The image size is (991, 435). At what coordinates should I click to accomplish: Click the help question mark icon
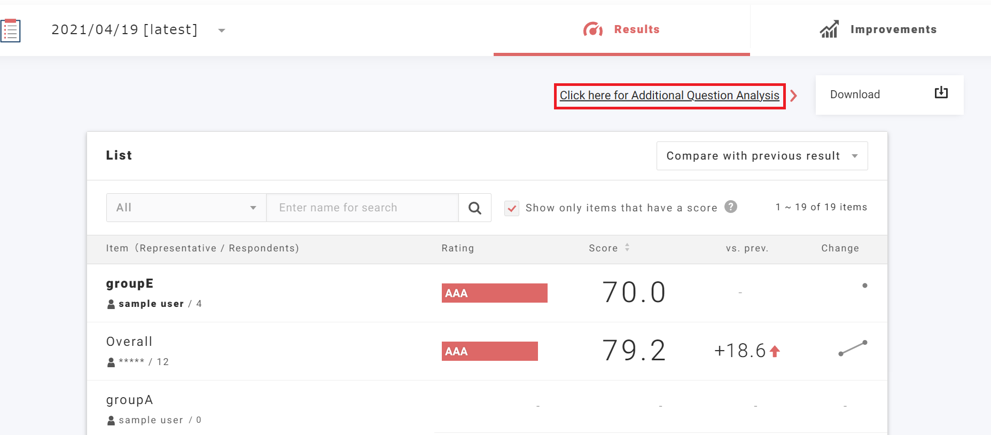(x=730, y=207)
